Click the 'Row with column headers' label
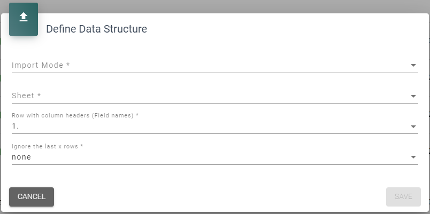This screenshot has width=430, height=214. tap(75, 115)
